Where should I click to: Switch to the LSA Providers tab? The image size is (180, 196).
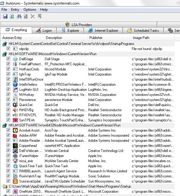coord(79,25)
